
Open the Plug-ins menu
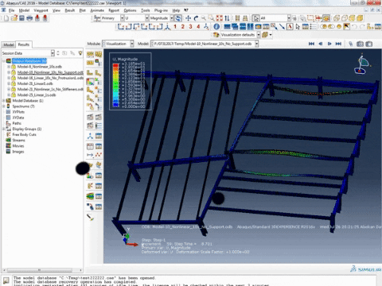[x=161, y=10]
